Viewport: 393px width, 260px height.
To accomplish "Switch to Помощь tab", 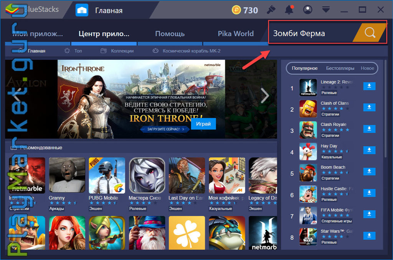I will point(170,33).
